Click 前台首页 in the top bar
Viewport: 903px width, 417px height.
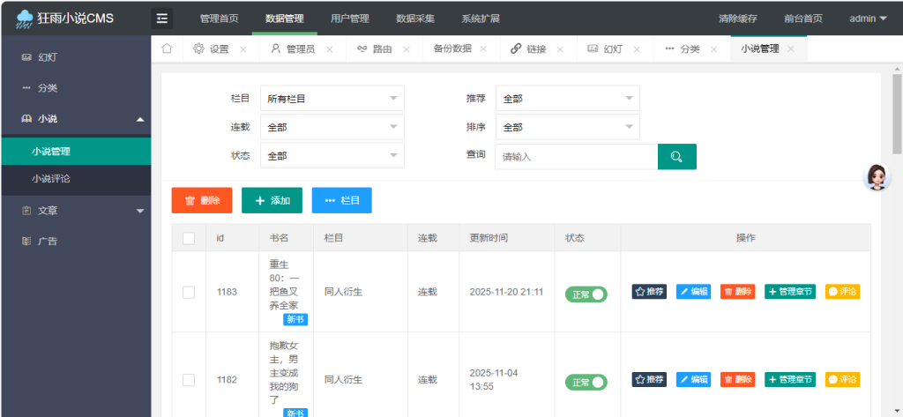[802, 19]
